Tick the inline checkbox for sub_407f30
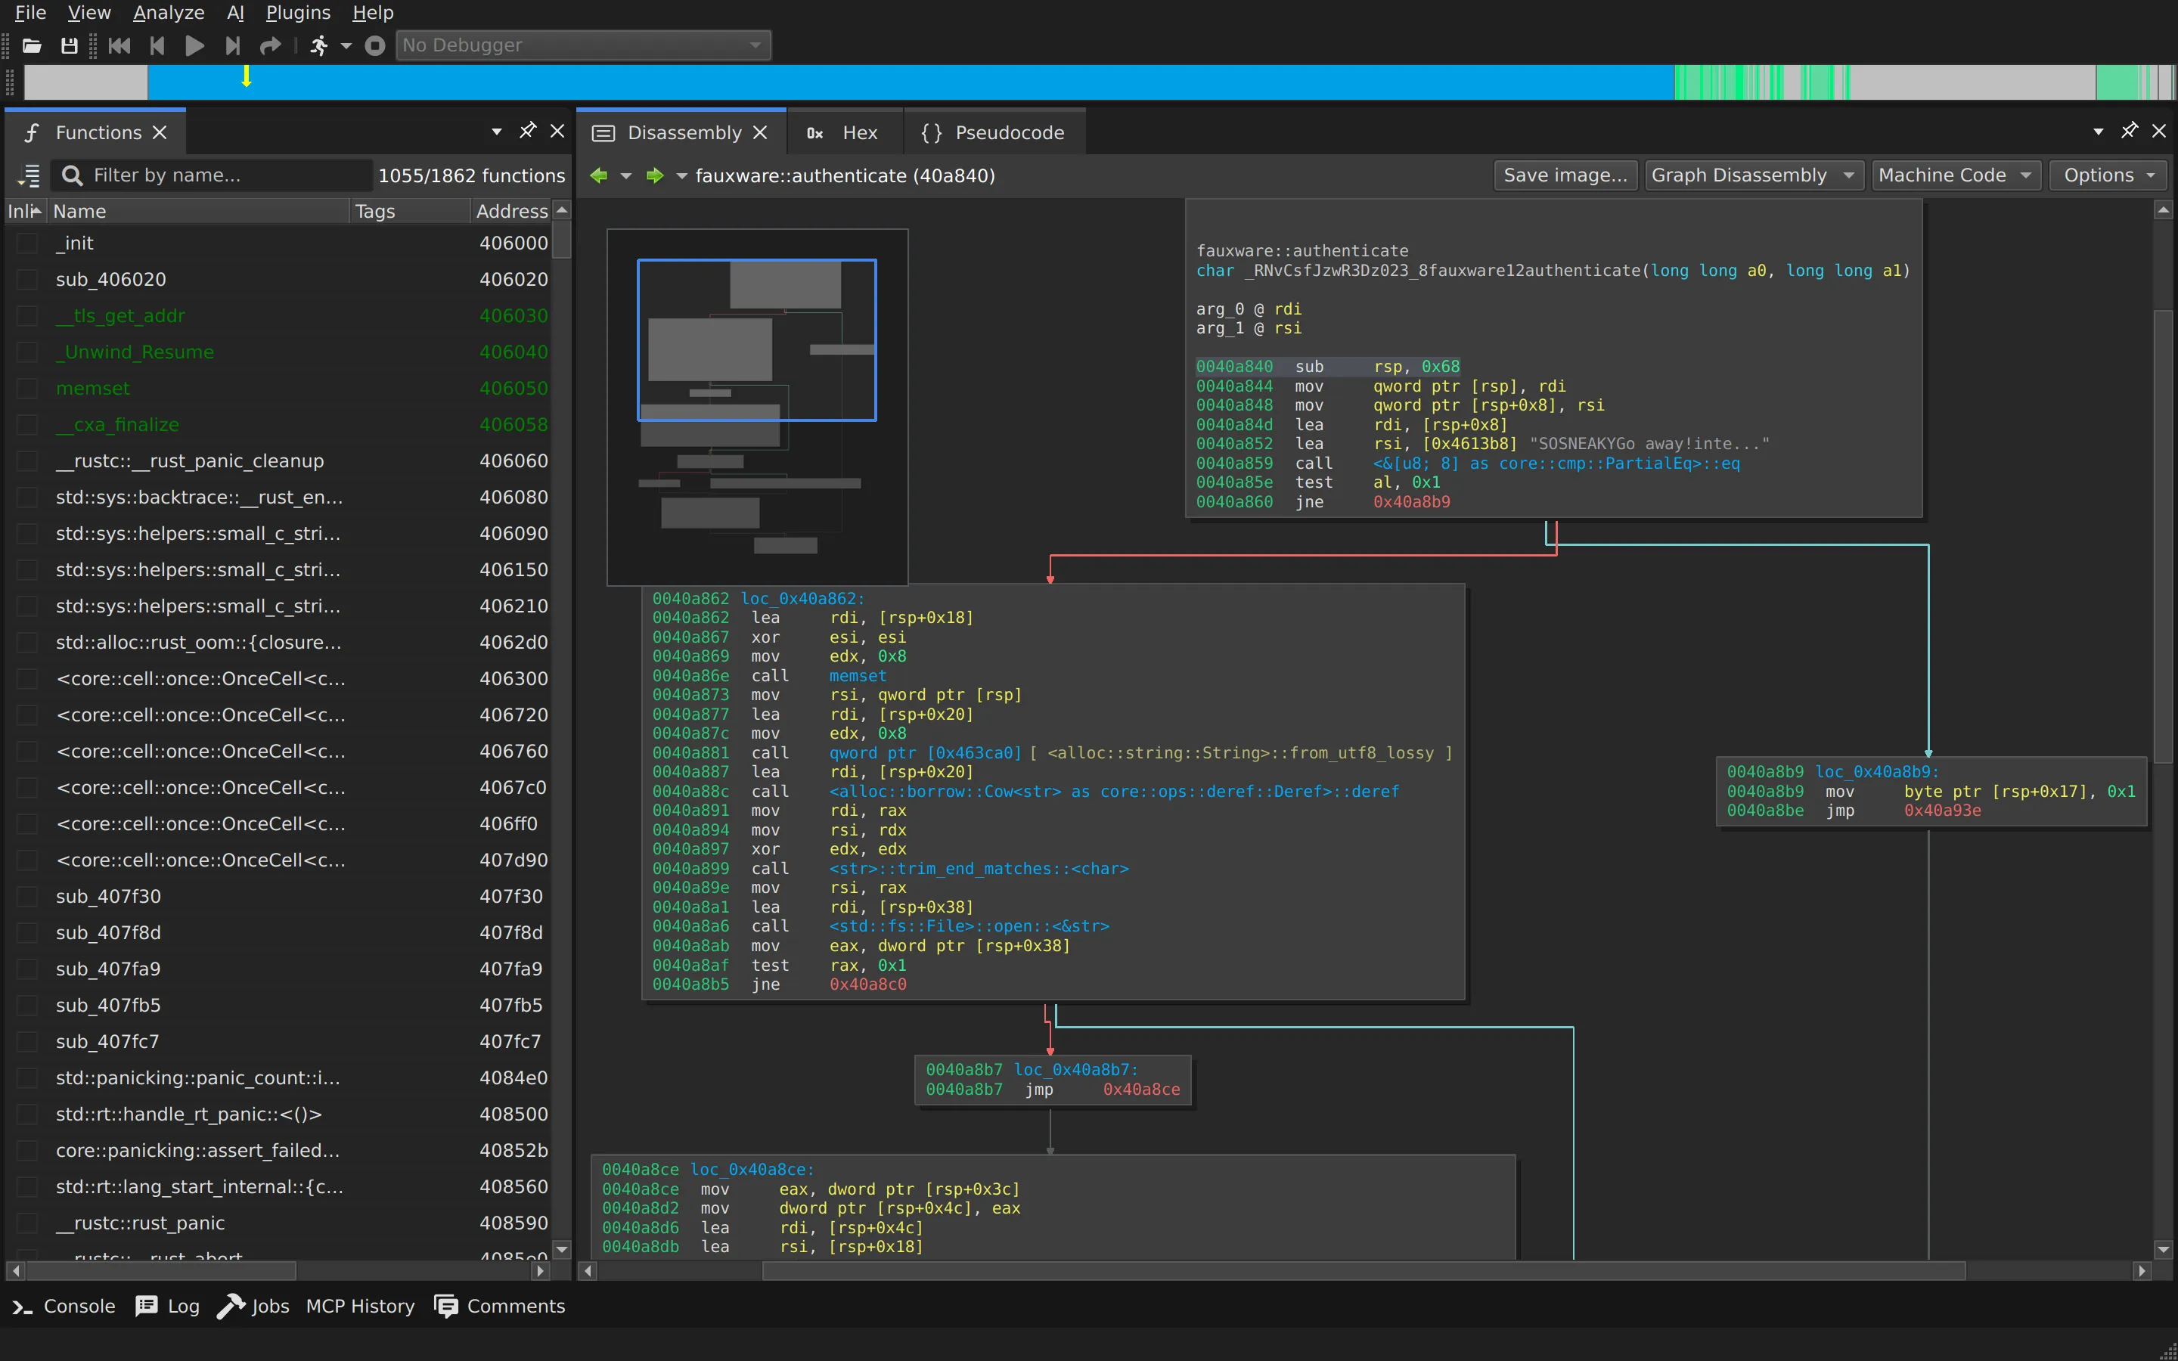The image size is (2178, 1361). pyautogui.click(x=28, y=897)
